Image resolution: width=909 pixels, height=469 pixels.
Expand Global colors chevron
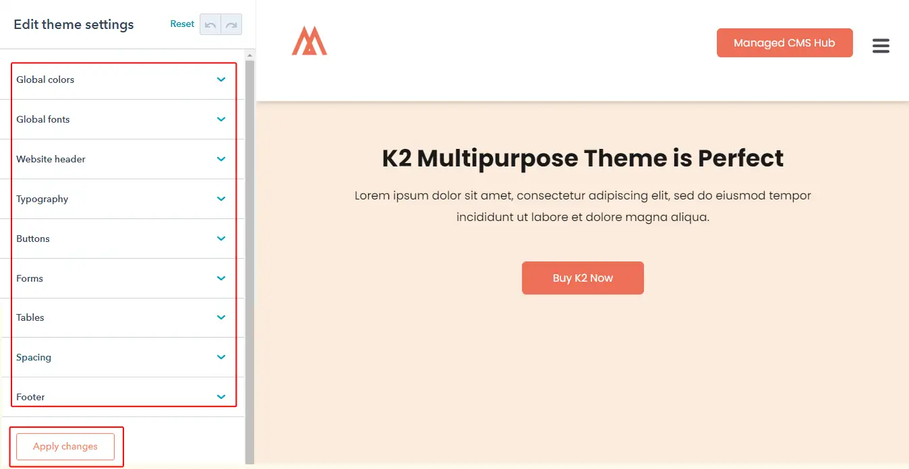pyautogui.click(x=221, y=80)
